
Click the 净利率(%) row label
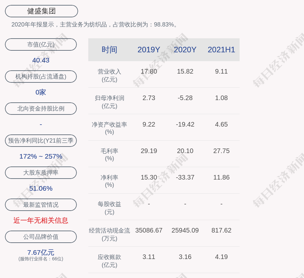click(110, 181)
